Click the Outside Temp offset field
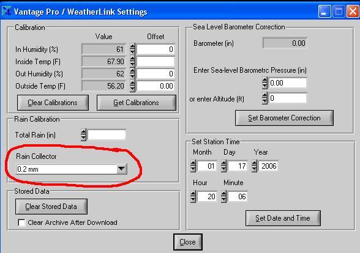The image size is (360, 253). pos(156,86)
